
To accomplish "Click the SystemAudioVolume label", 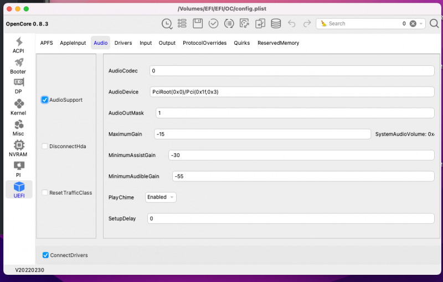I will (x=405, y=134).
